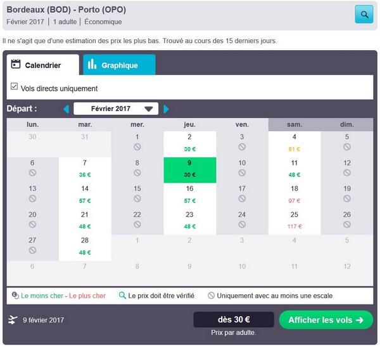
Task: Go to previous month arrow
Action: (66, 109)
